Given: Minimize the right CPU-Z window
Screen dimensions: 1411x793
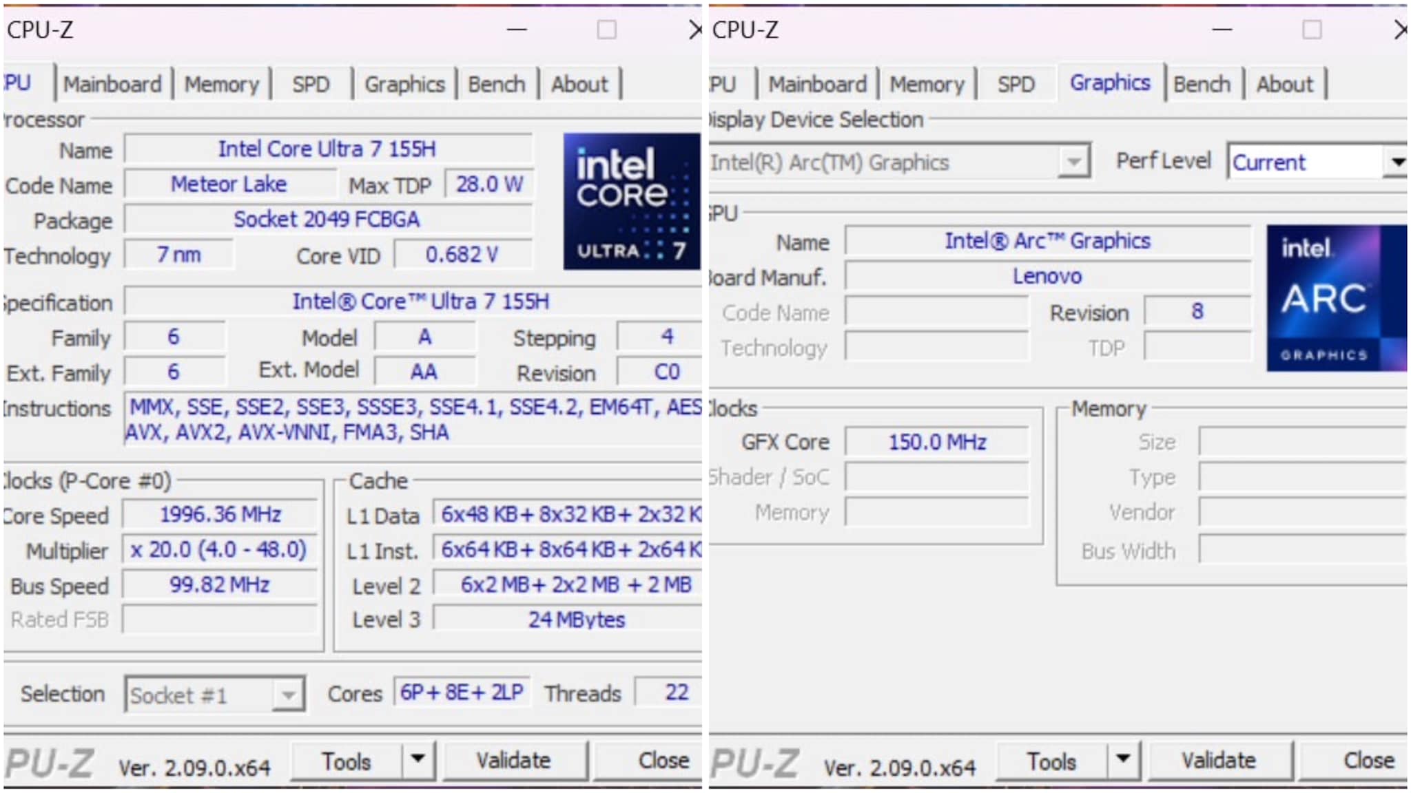Looking at the screenshot, I should click(1222, 30).
